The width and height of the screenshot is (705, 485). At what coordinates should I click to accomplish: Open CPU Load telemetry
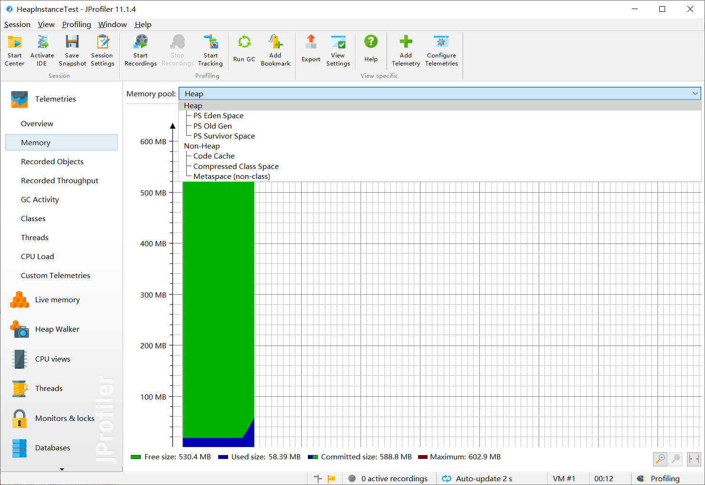coord(61,256)
